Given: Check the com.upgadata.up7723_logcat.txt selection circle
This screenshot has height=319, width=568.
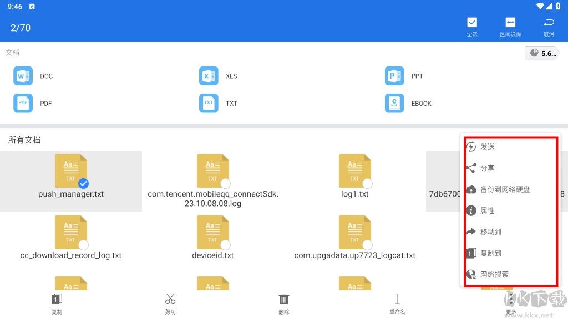Looking at the screenshot, I should (x=367, y=245).
